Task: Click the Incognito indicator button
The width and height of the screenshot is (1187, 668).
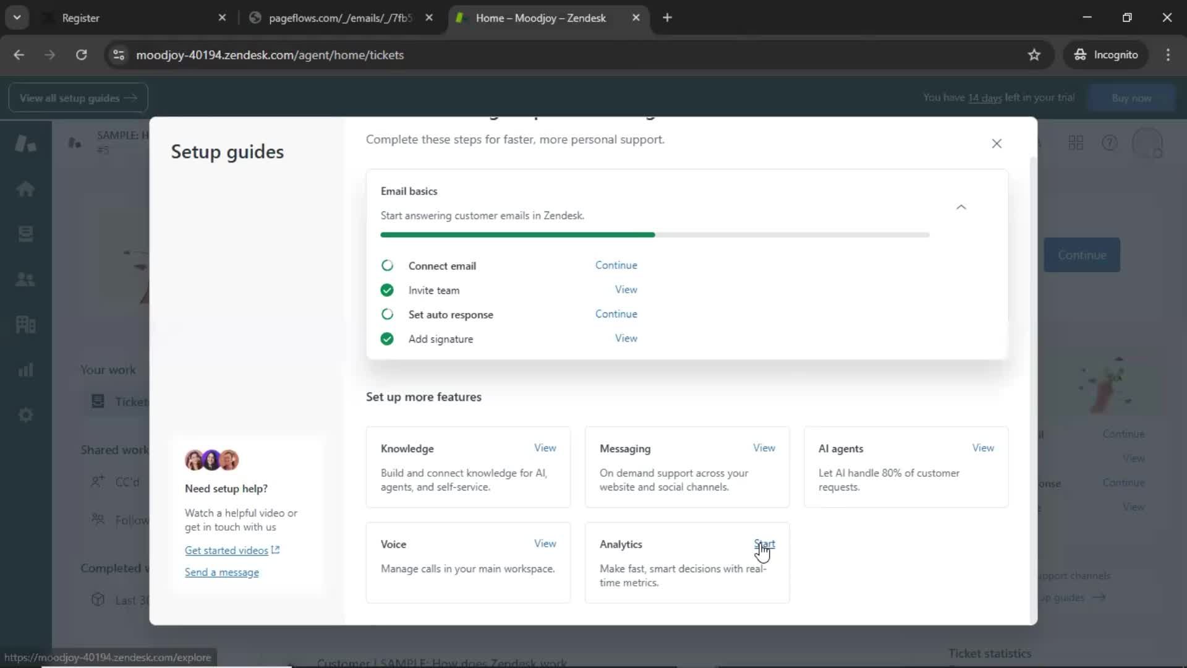Action: pos(1105,55)
